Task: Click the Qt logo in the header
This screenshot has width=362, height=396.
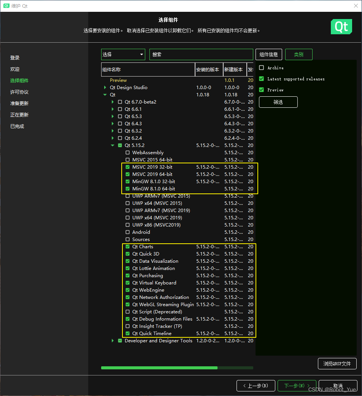Action: pos(341,27)
